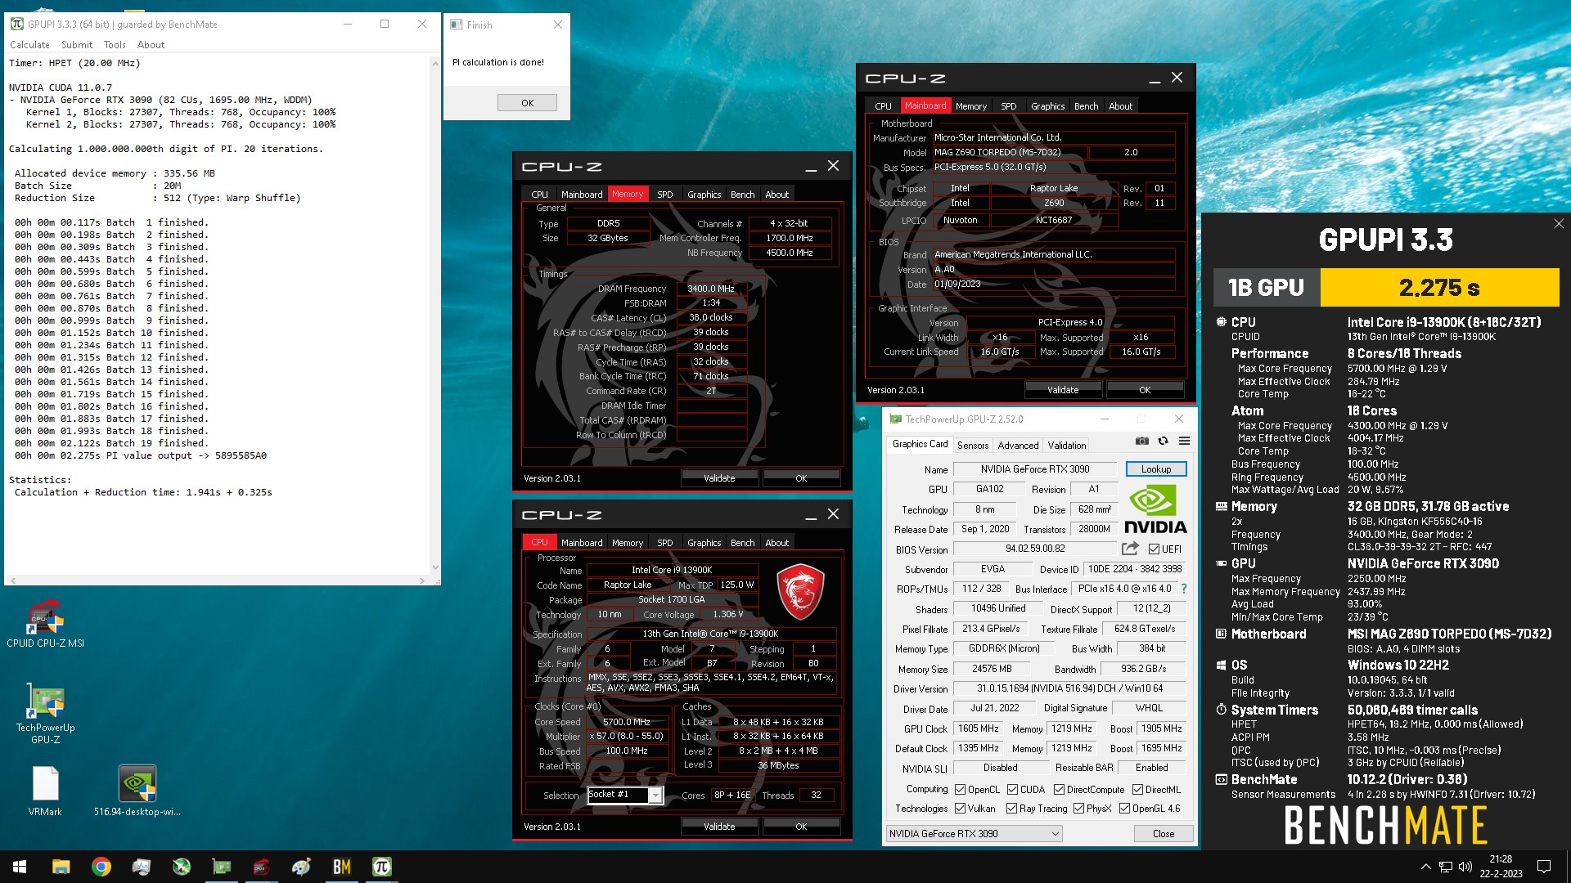Click the GPU-Z screenshot camera icon

click(1141, 441)
